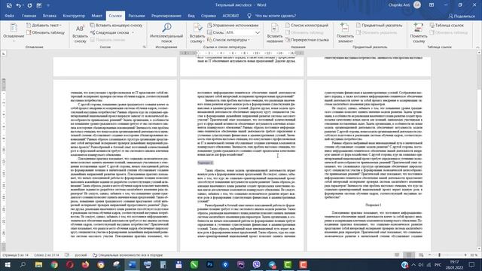This screenshot has width=482, height=271.
Task: Click the word count in status bar
Action: (x=47, y=255)
